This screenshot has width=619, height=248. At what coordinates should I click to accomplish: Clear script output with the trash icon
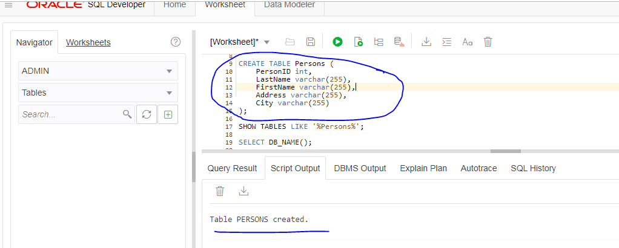220,191
